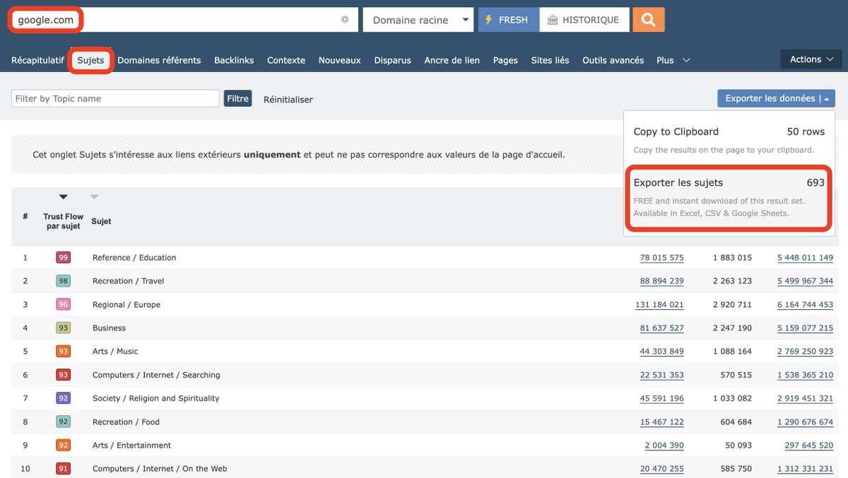Click link 131 184 021
The image size is (848, 478).
click(x=659, y=304)
